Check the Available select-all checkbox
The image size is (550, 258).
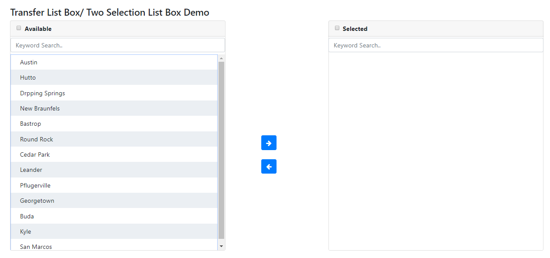tap(19, 28)
